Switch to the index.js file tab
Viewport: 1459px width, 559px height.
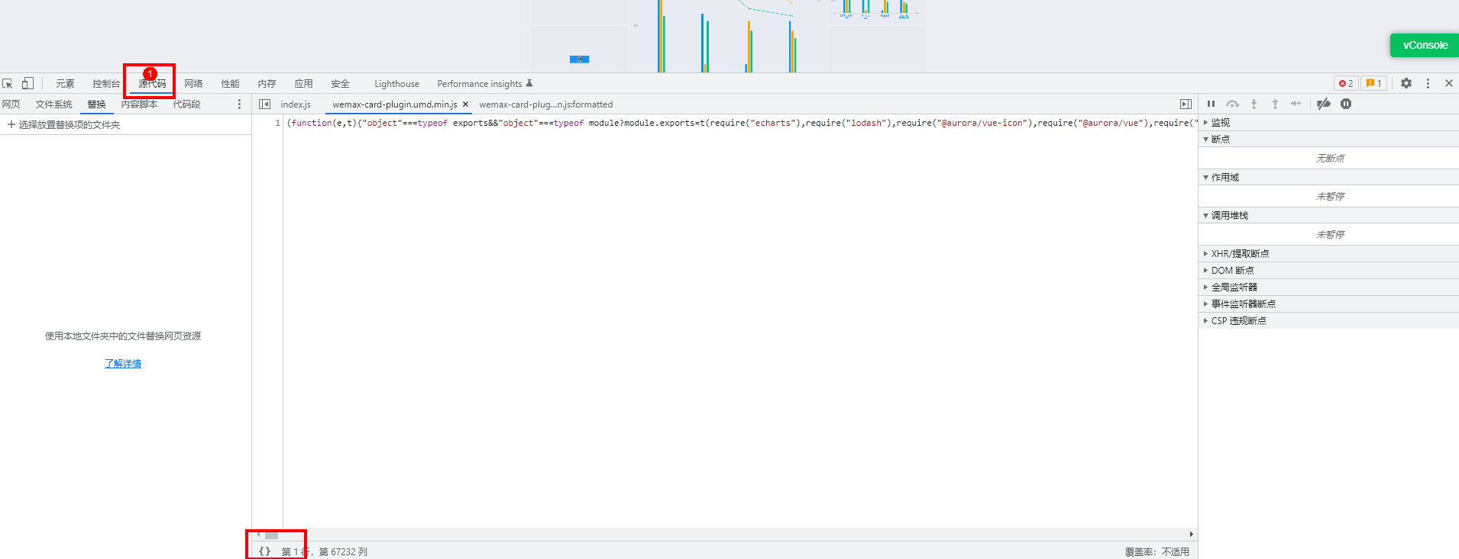coord(296,104)
